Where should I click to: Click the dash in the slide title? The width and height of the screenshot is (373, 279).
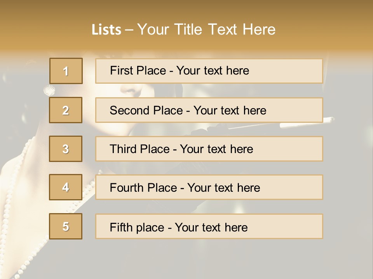tap(129, 30)
